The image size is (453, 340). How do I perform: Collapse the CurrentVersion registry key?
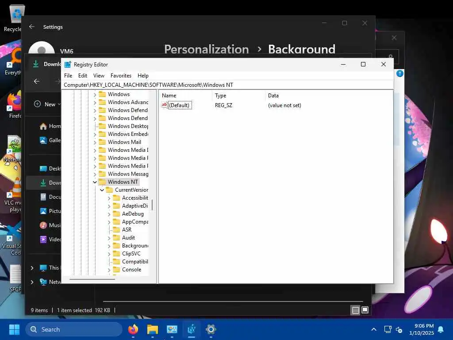(102, 190)
